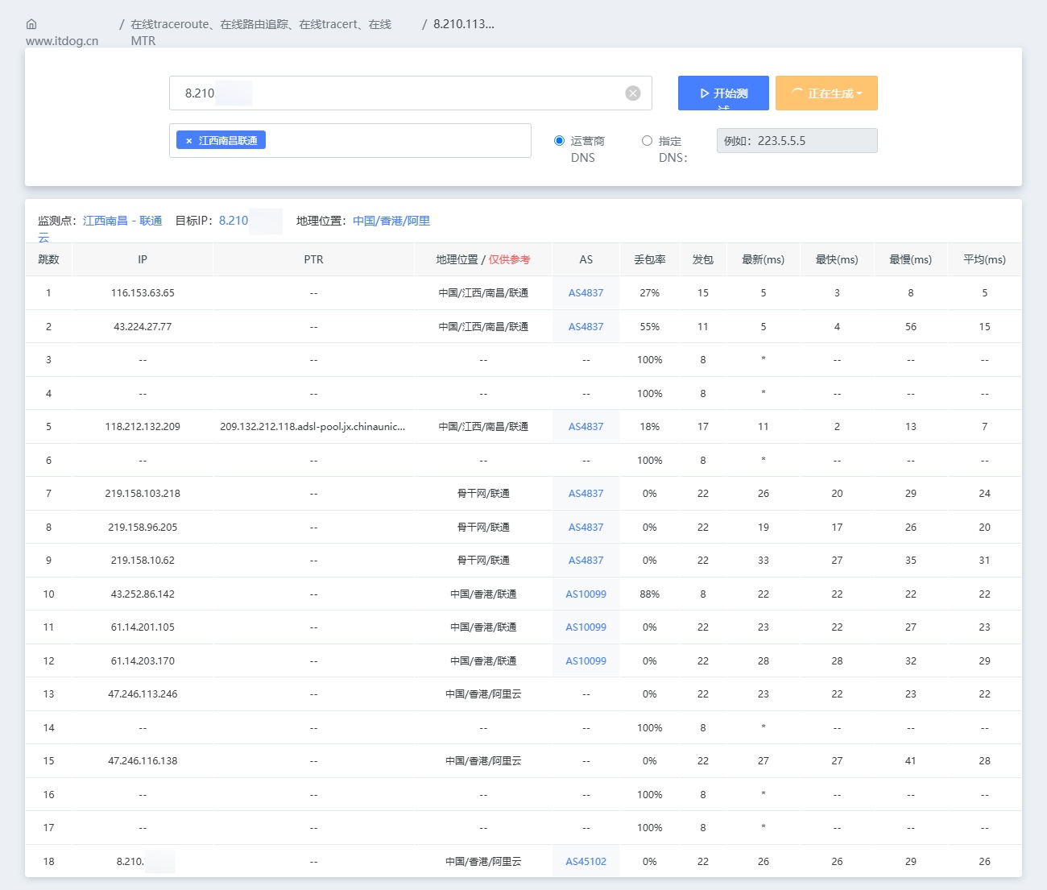Open the AS4837 link in hop 5
1047x890 pixels.
point(586,427)
